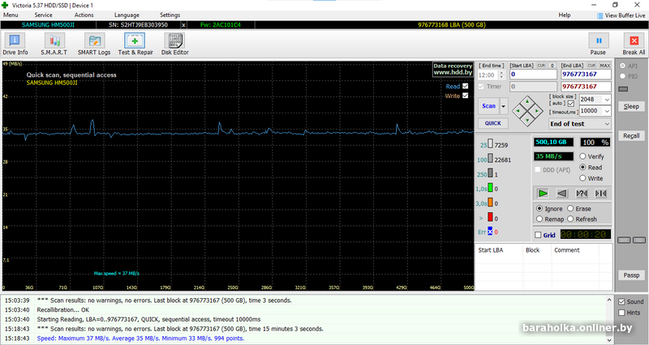The image size is (649, 345).
Task: Select the Ignore radio button
Action: 539,208
